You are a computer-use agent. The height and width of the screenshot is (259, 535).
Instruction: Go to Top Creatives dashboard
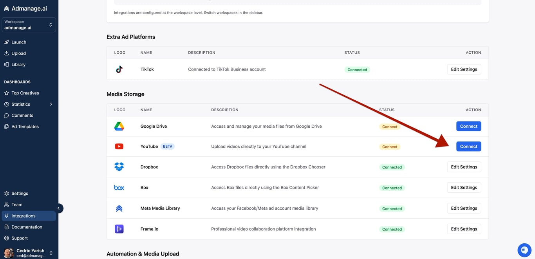25,93
